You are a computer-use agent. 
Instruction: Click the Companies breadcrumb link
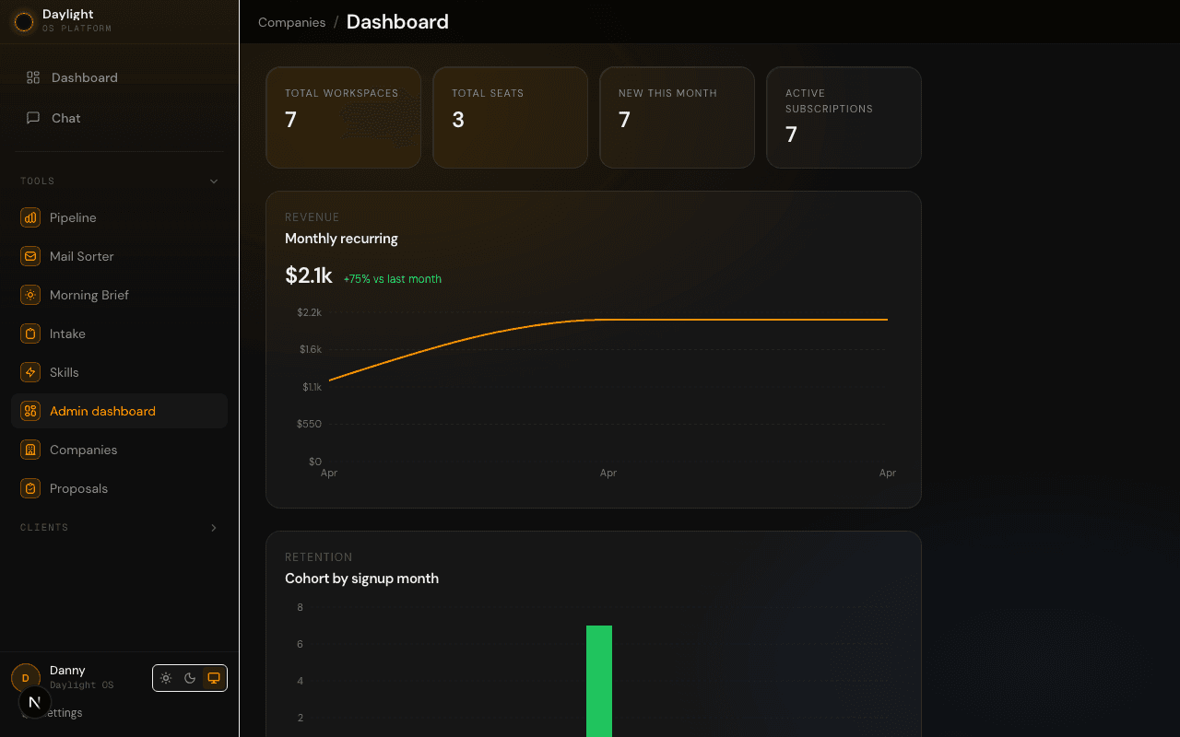click(291, 22)
